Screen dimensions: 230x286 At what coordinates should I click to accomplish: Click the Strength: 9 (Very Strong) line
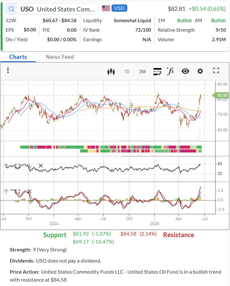click(38, 250)
